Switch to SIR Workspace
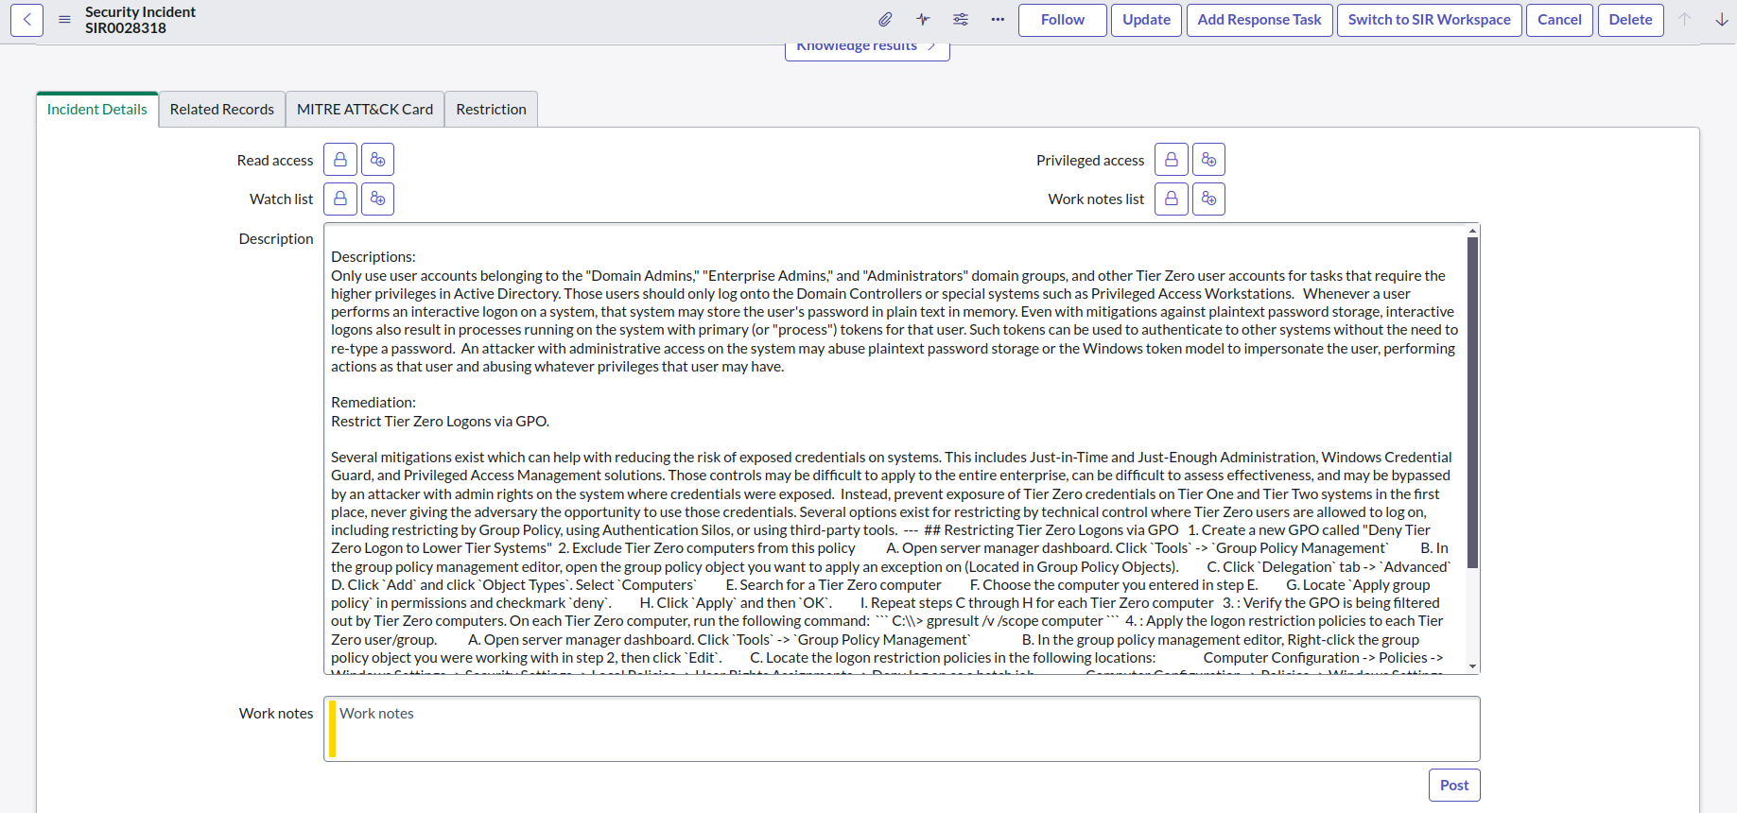 tap(1430, 20)
